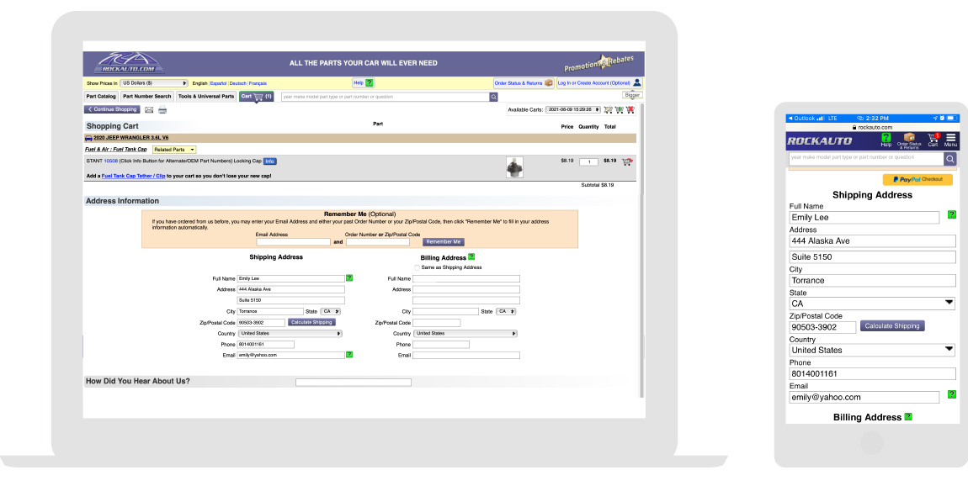Click the desktop Zip/Postal Code field 90503-3902
Viewport: 968px width, 486px height.
(x=262, y=323)
